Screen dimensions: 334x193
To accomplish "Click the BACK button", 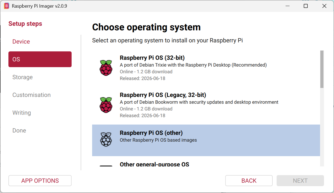I will (x=249, y=181).
